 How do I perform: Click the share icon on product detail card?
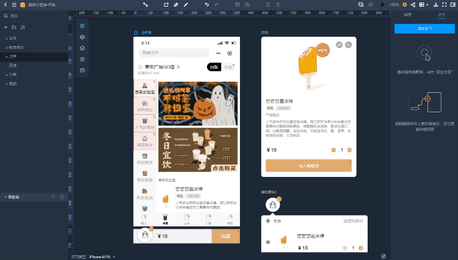pyautogui.click(x=339, y=45)
